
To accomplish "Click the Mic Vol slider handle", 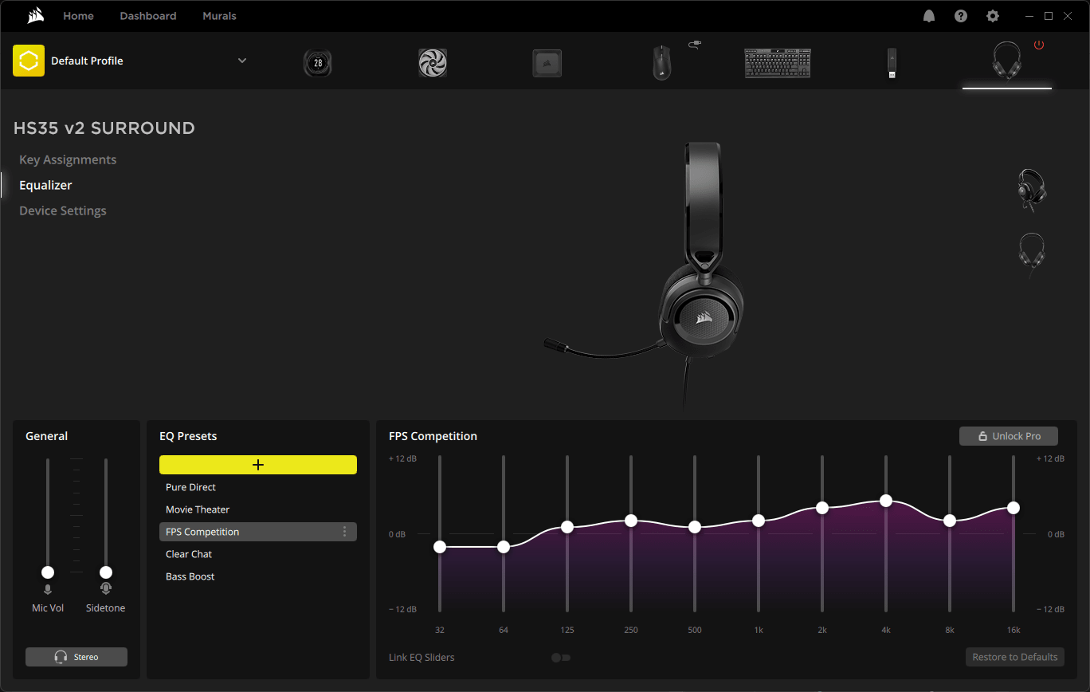I will [48, 572].
